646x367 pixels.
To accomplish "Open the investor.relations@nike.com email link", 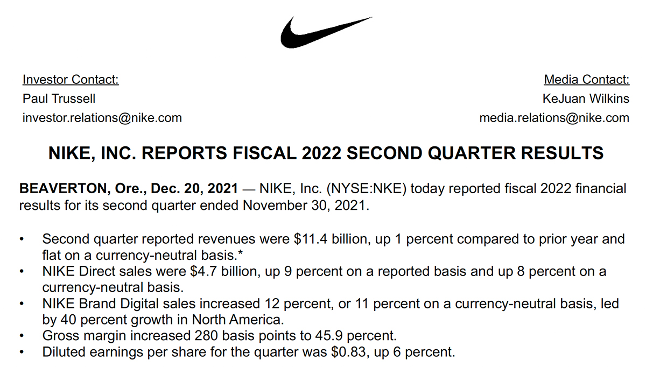I will (102, 118).
